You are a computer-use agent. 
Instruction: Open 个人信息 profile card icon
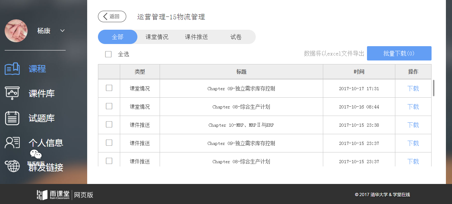pyautogui.click(x=12, y=142)
